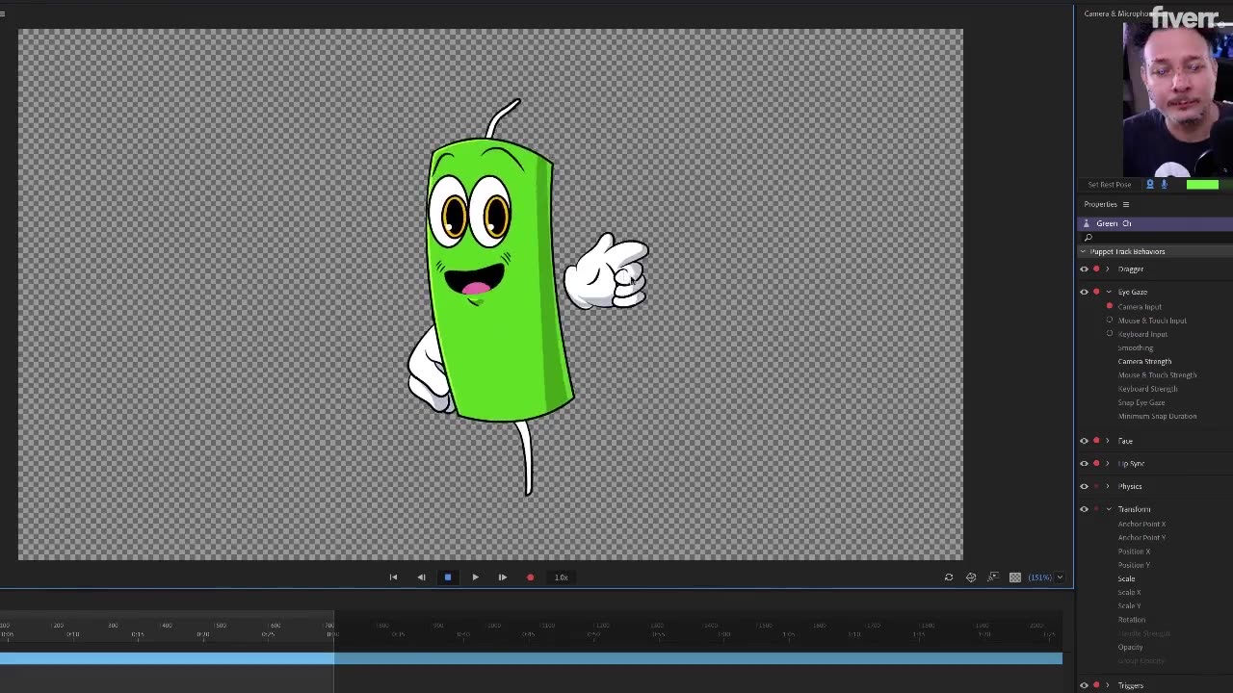The width and height of the screenshot is (1233, 693).
Task: Click the properties search field
Action: (1156, 238)
